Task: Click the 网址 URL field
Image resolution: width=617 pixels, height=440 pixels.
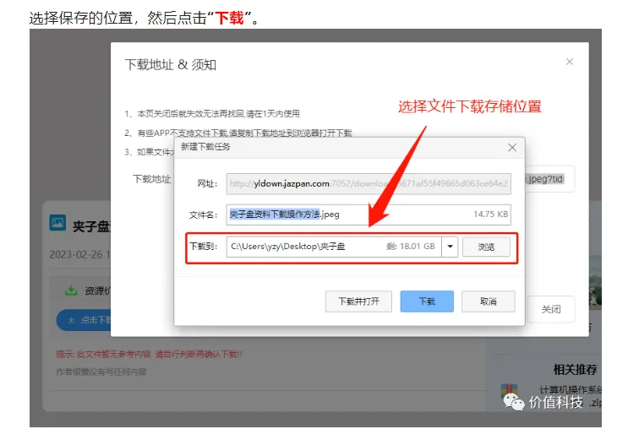Action: pyautogui.click(x=369, y=183)
